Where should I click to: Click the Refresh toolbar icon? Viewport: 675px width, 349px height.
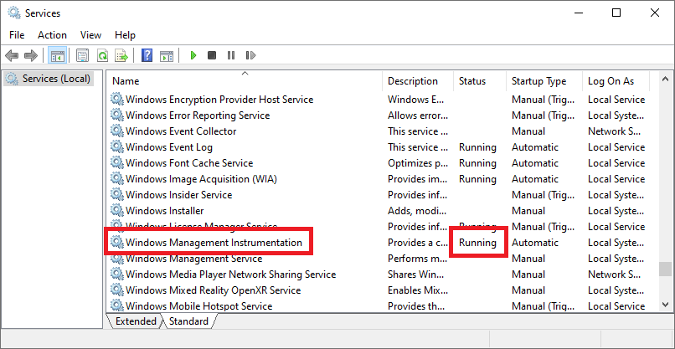point(102,55)
